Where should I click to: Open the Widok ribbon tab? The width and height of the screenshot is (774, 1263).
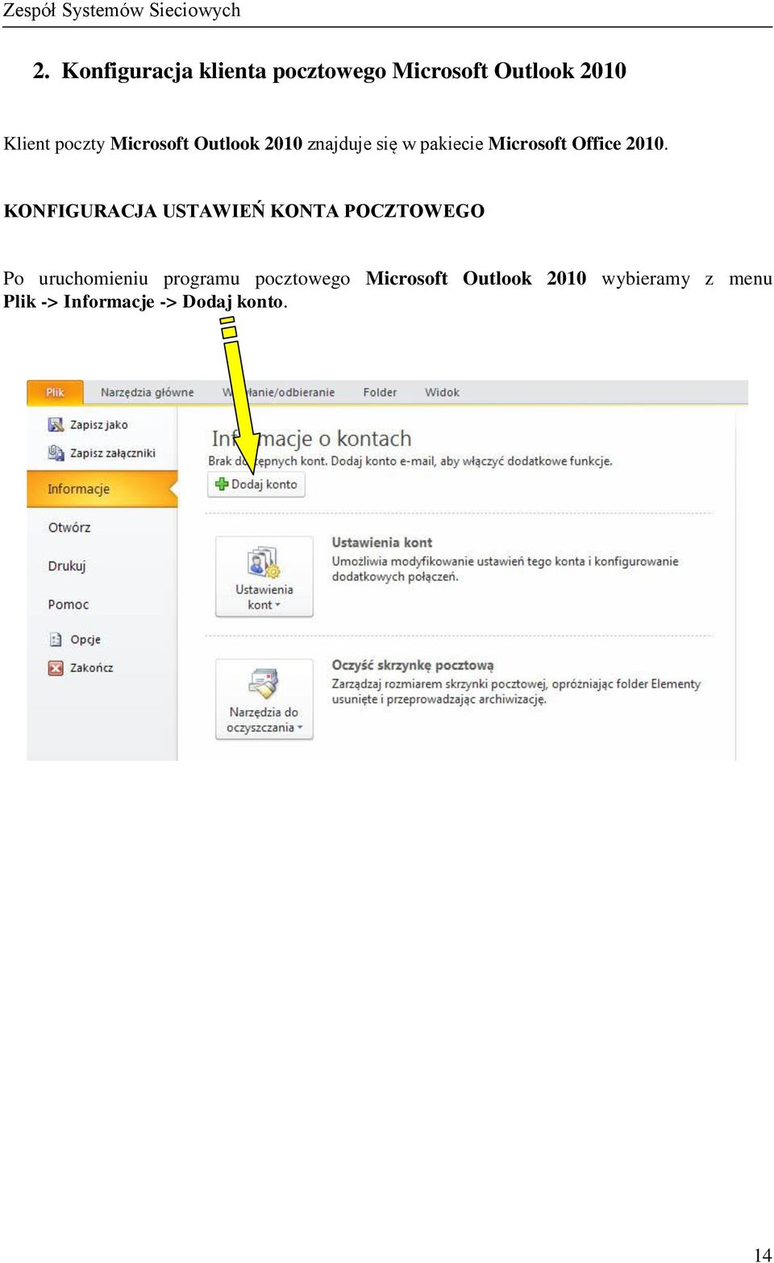[x=442, y=393]
